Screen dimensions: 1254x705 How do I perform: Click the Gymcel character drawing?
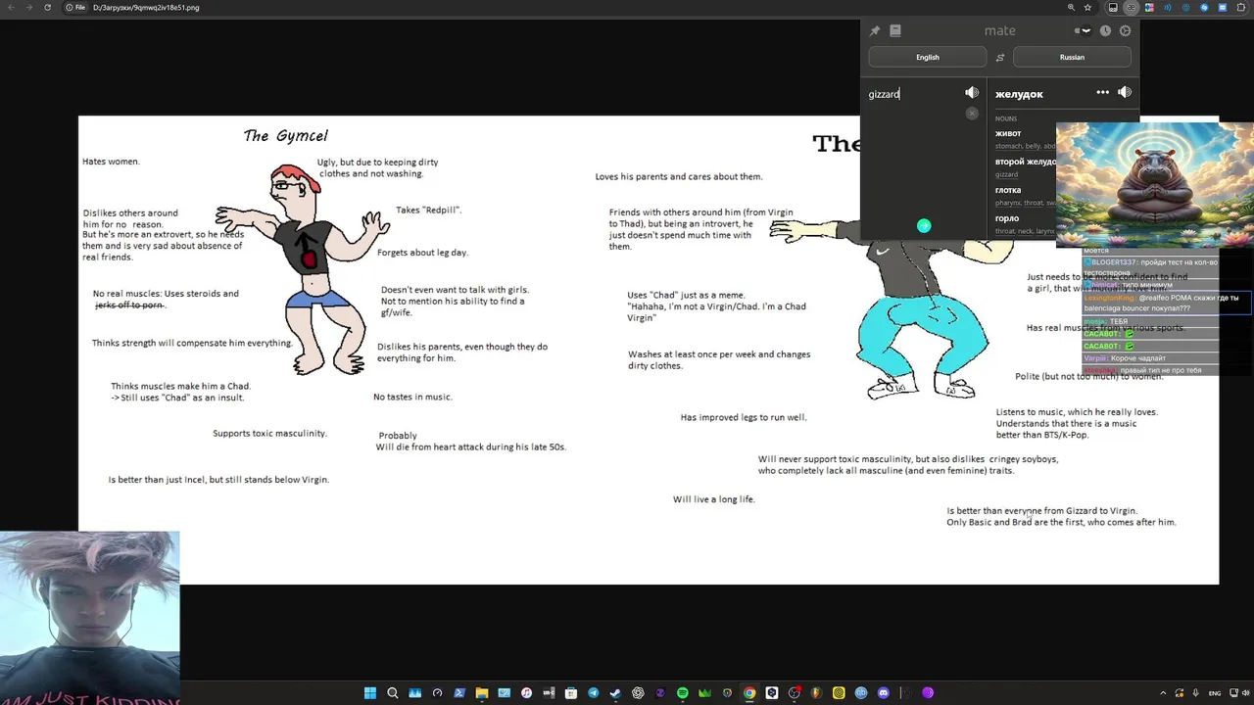tap(303, 269)
